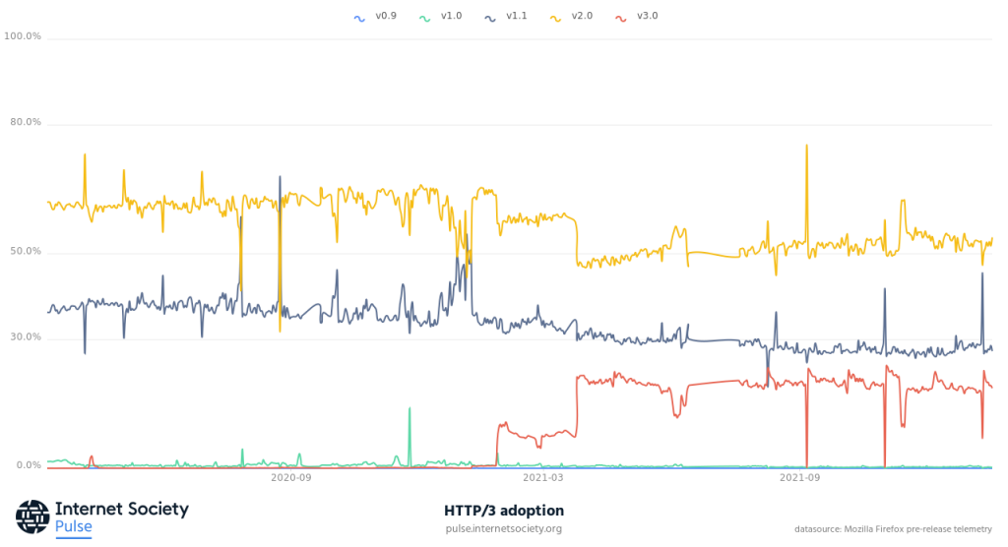
Task: Select the 2021-09 x-axis date label
Action: [799, 478]
